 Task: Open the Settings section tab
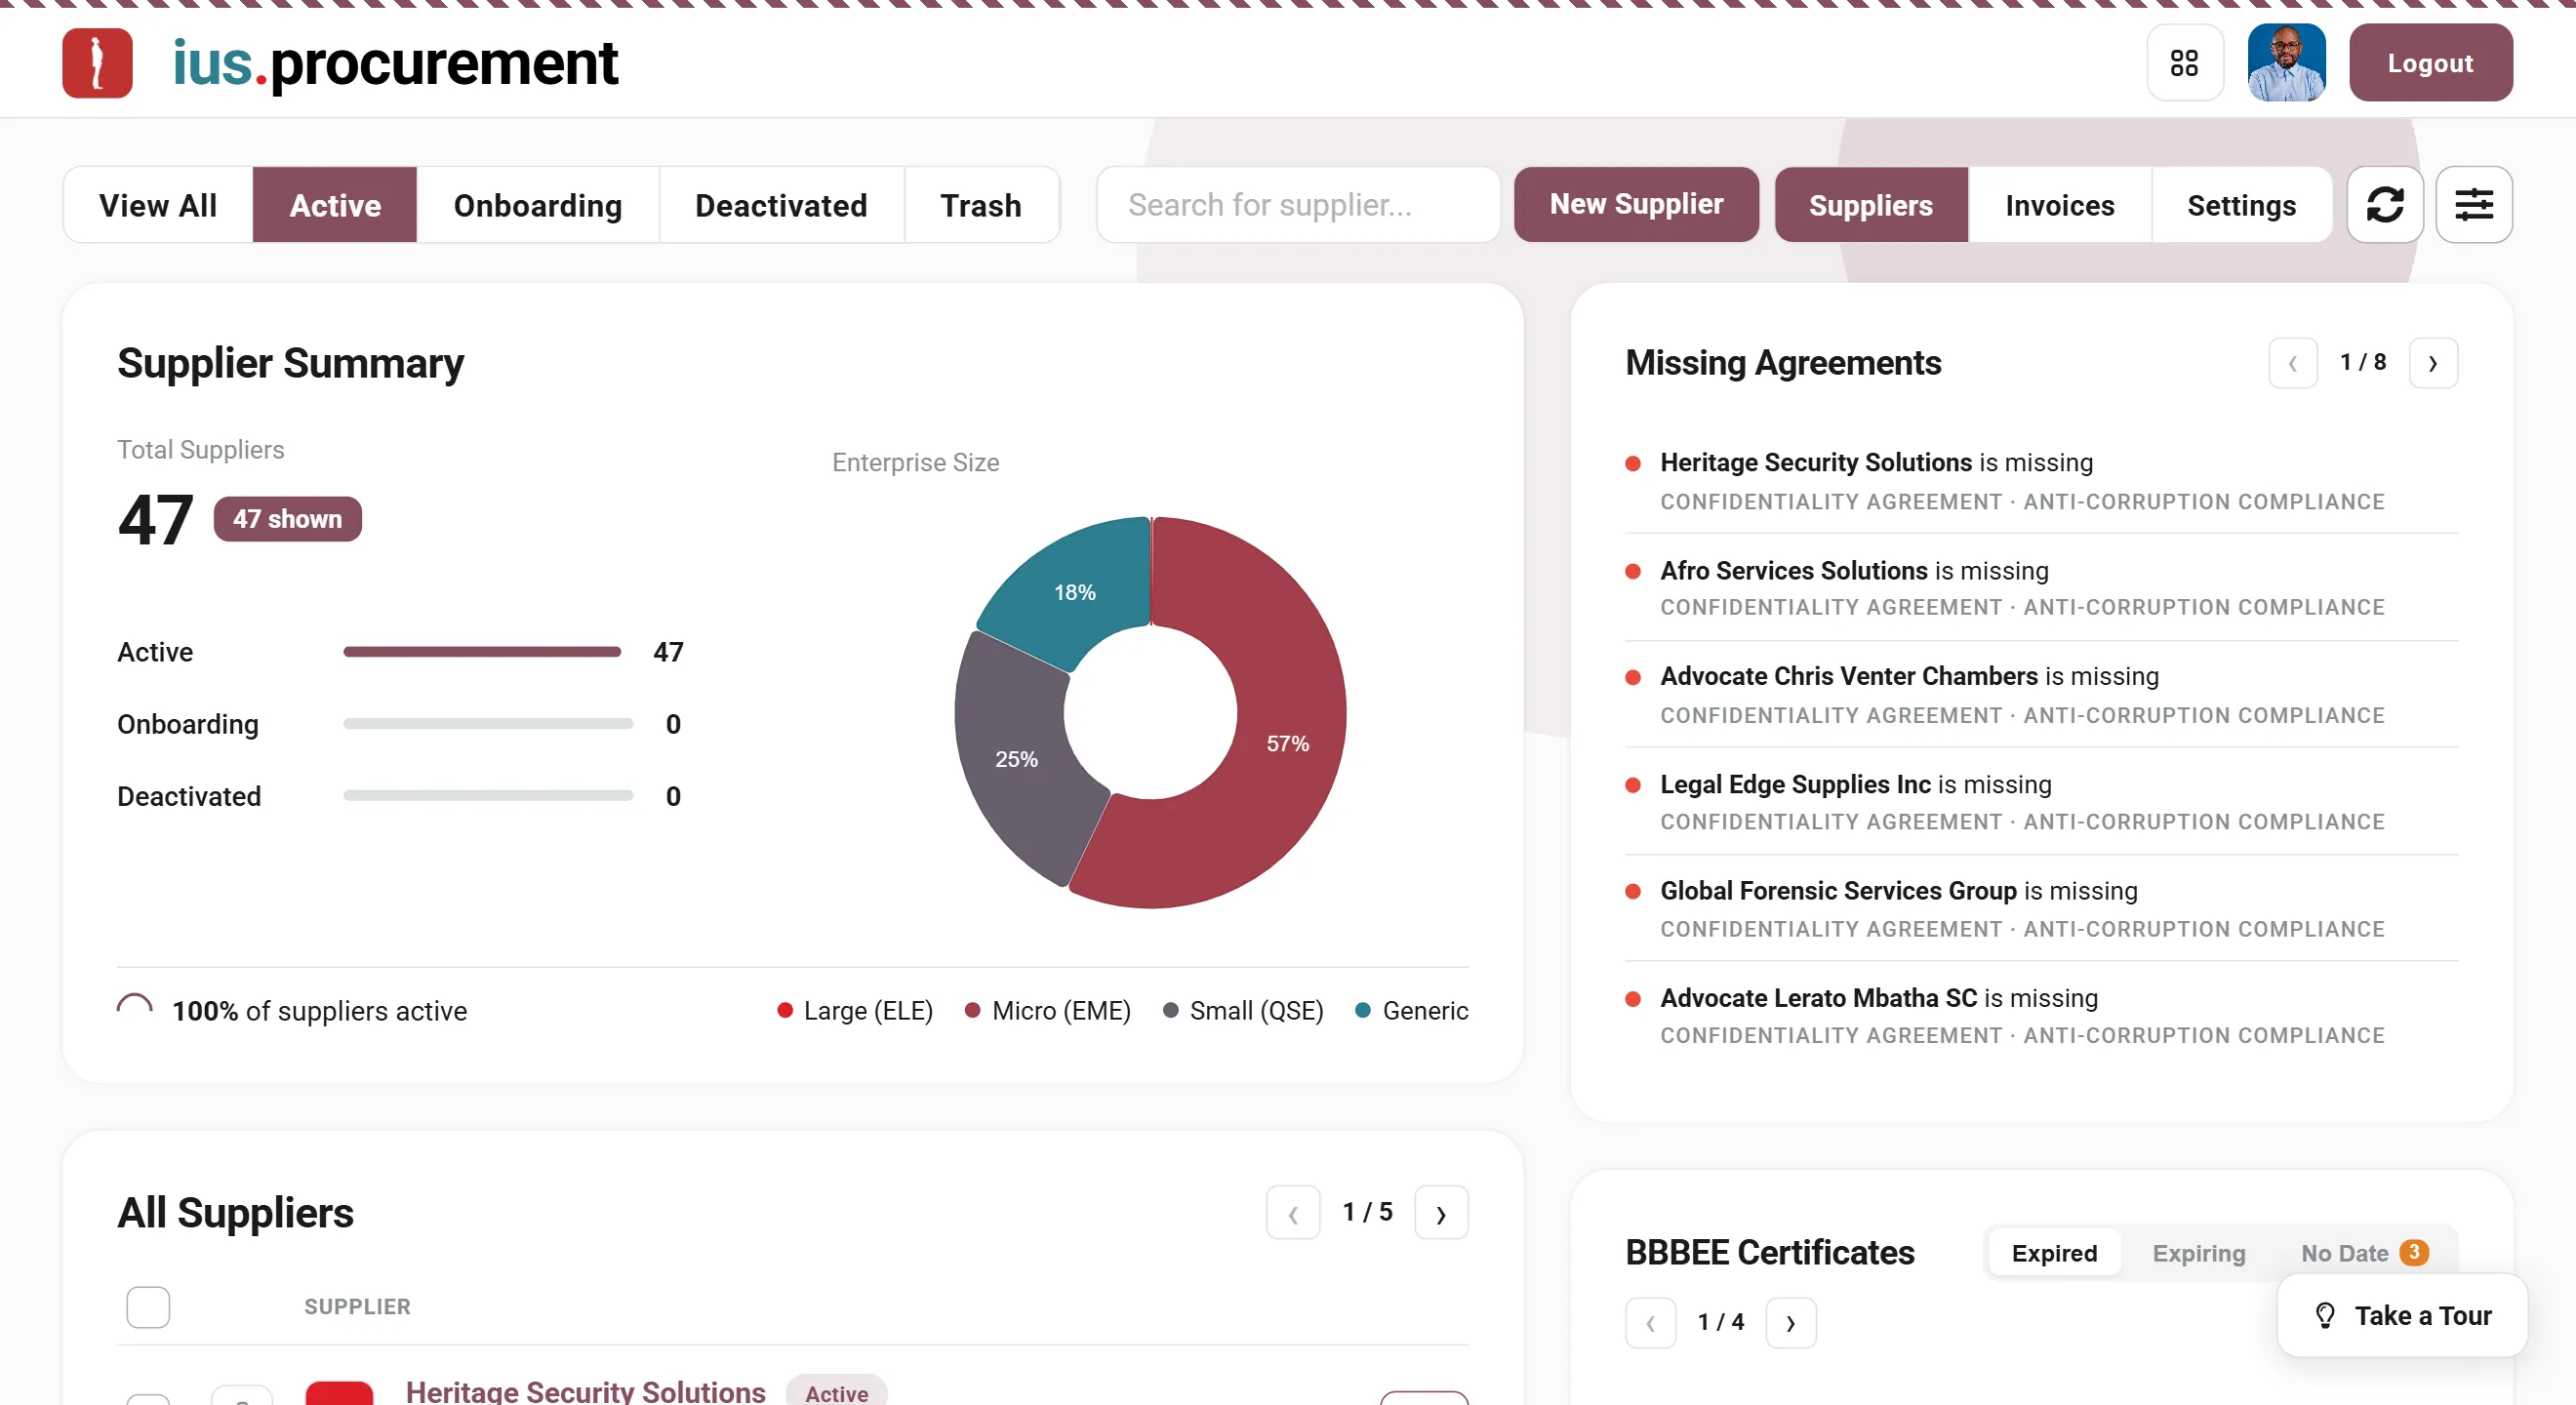pyautogui.click(x=2241, y=205)
